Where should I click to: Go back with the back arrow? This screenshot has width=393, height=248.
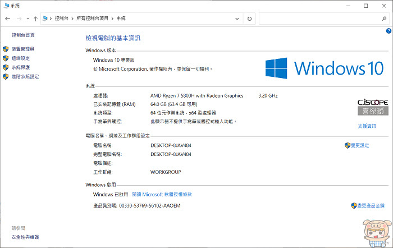(x=7, y=19)
